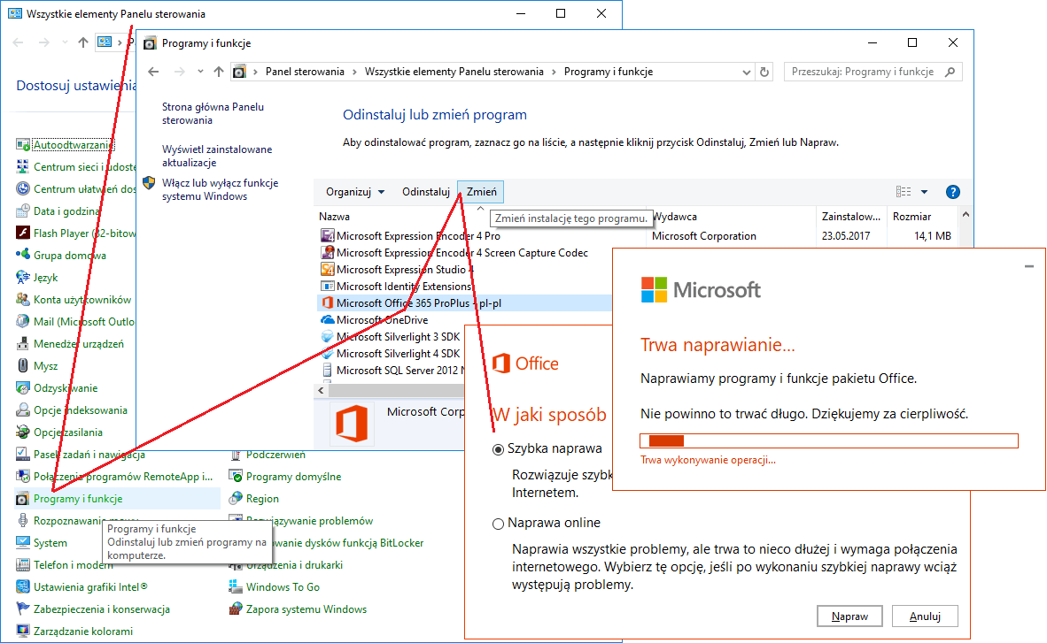1047x643 pixels.
Task: Click the orange repair progress bar
Action: pos(828,440)
